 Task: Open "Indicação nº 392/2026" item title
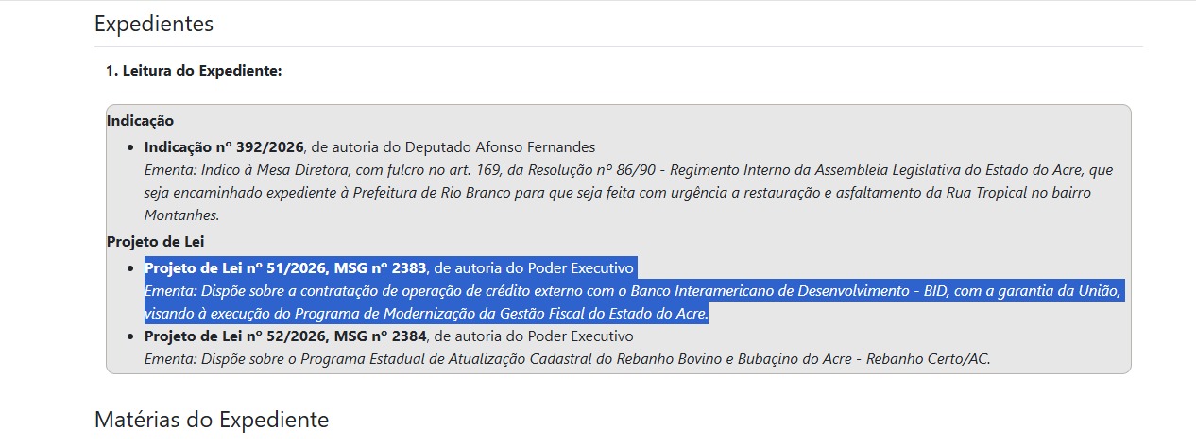(224, 146)
